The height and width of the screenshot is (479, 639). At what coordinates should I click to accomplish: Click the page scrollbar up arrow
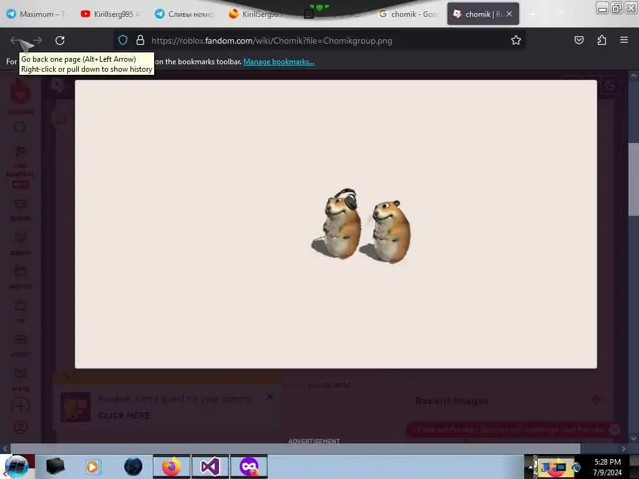(x=634, y=75)
